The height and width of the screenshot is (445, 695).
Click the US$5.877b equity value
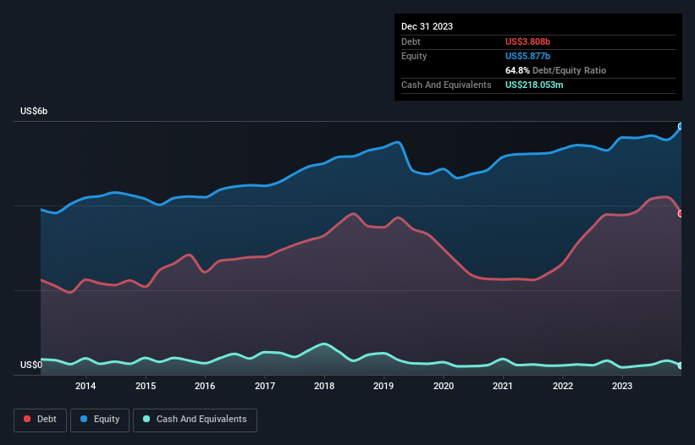[527, 56]
